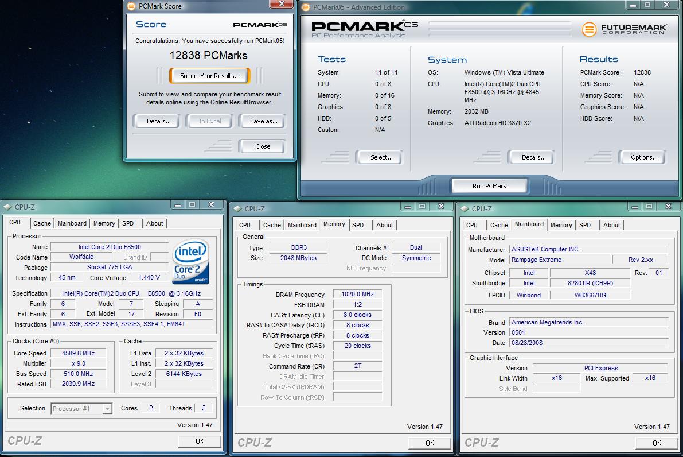The width and height of the screenshot is (683, 457).
Task: Open Mainboard tab in left CPU-Z window
Action: tap(72, 223)
